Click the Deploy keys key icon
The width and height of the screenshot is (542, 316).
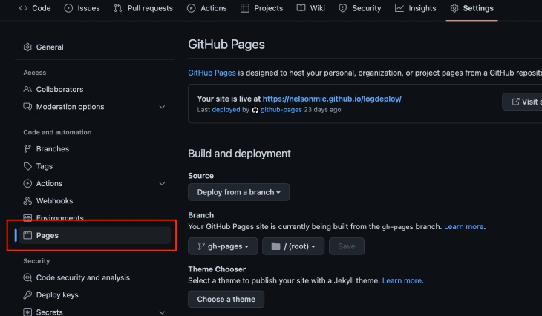point(27,294)
